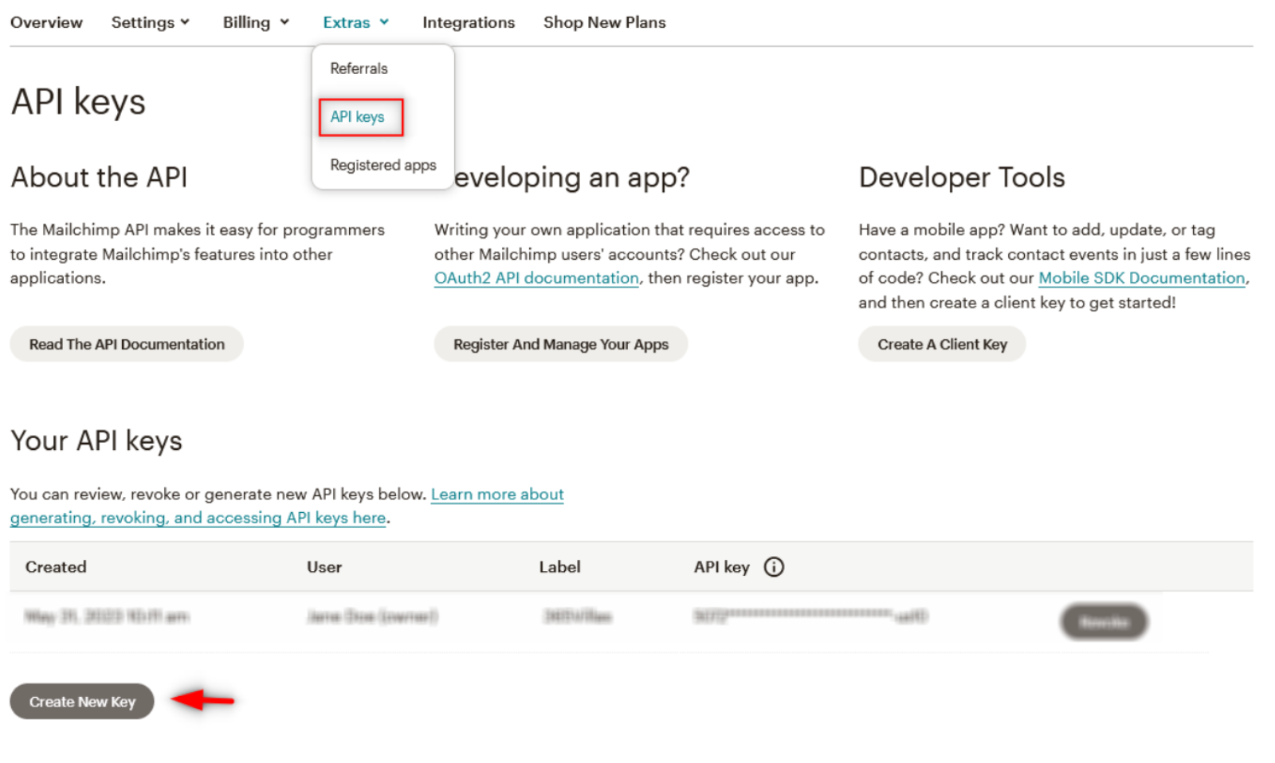Image resolution: width=1275 pixels, height=763 pixels.
Task: Click the Create New Key button
Action: [x=82, y=702]
